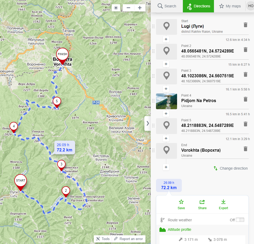This screenshot has height=244, width=254.
Task: Click the Lugi start pin icon
Action: [x=167, y=27]
